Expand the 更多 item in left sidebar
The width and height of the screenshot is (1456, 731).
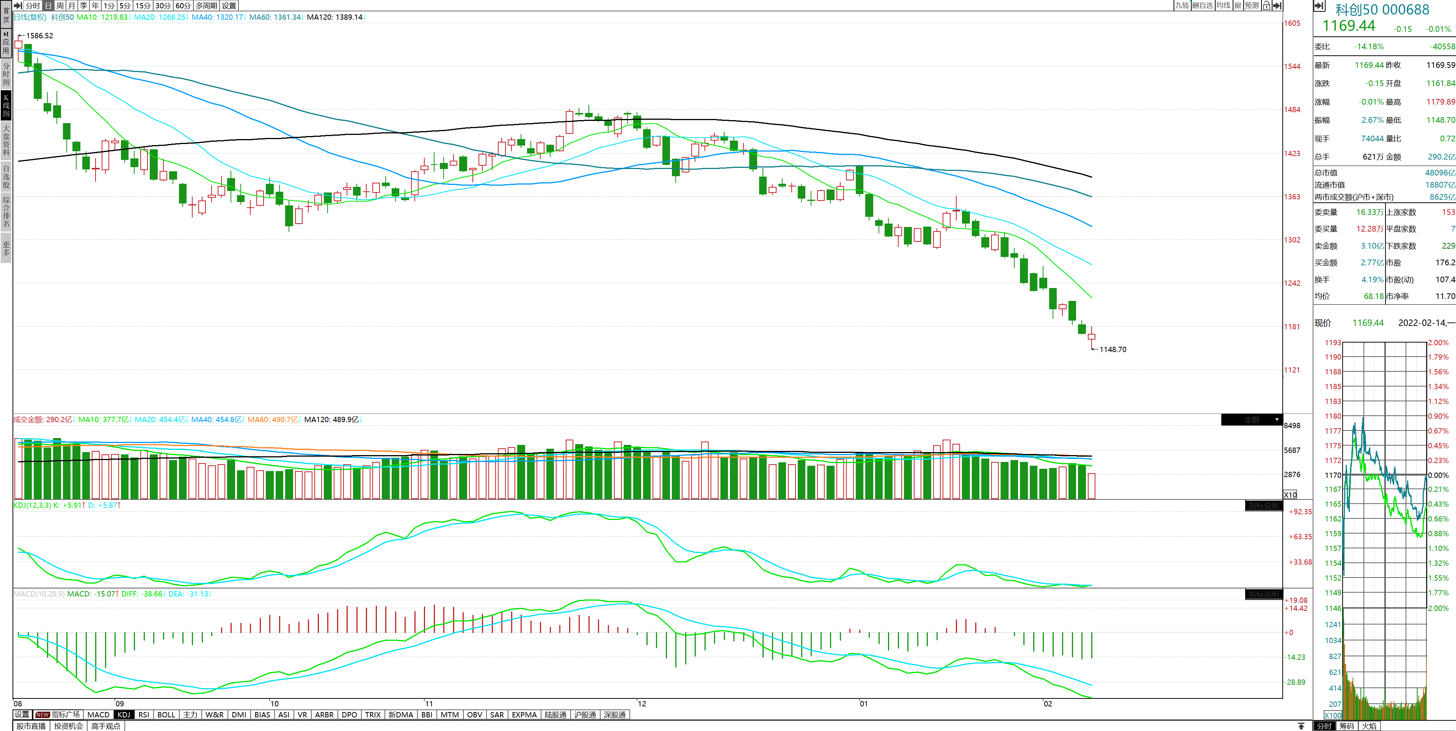coord(6,249)
